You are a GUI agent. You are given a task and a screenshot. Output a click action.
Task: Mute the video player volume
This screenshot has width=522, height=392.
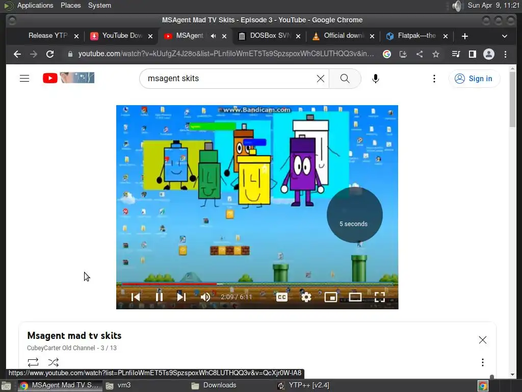click(x=205, y=297)
